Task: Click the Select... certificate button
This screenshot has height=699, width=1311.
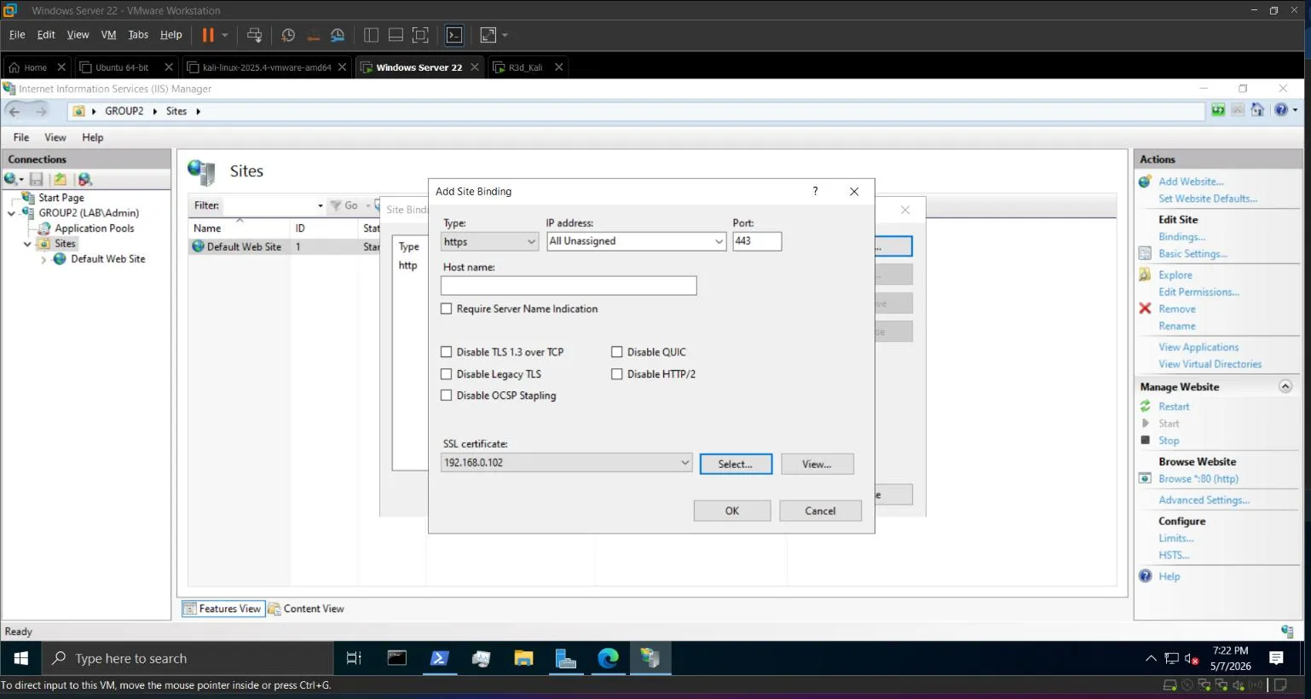Action: tap(736, 464)
